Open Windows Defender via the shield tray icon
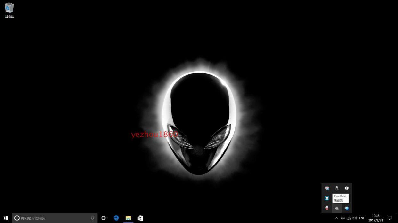The height and width of the screenshot is (223, 398). (347, 188)
